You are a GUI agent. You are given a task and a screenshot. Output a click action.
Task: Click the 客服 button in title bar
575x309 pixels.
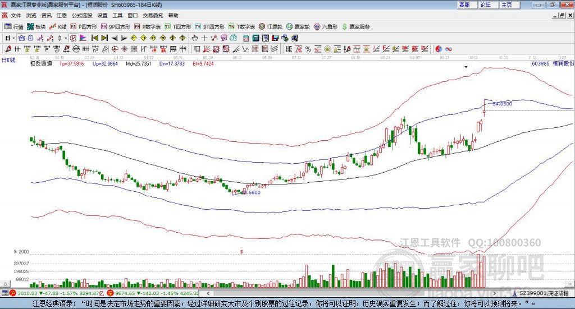pyautogui.click(x=467, y=4)
